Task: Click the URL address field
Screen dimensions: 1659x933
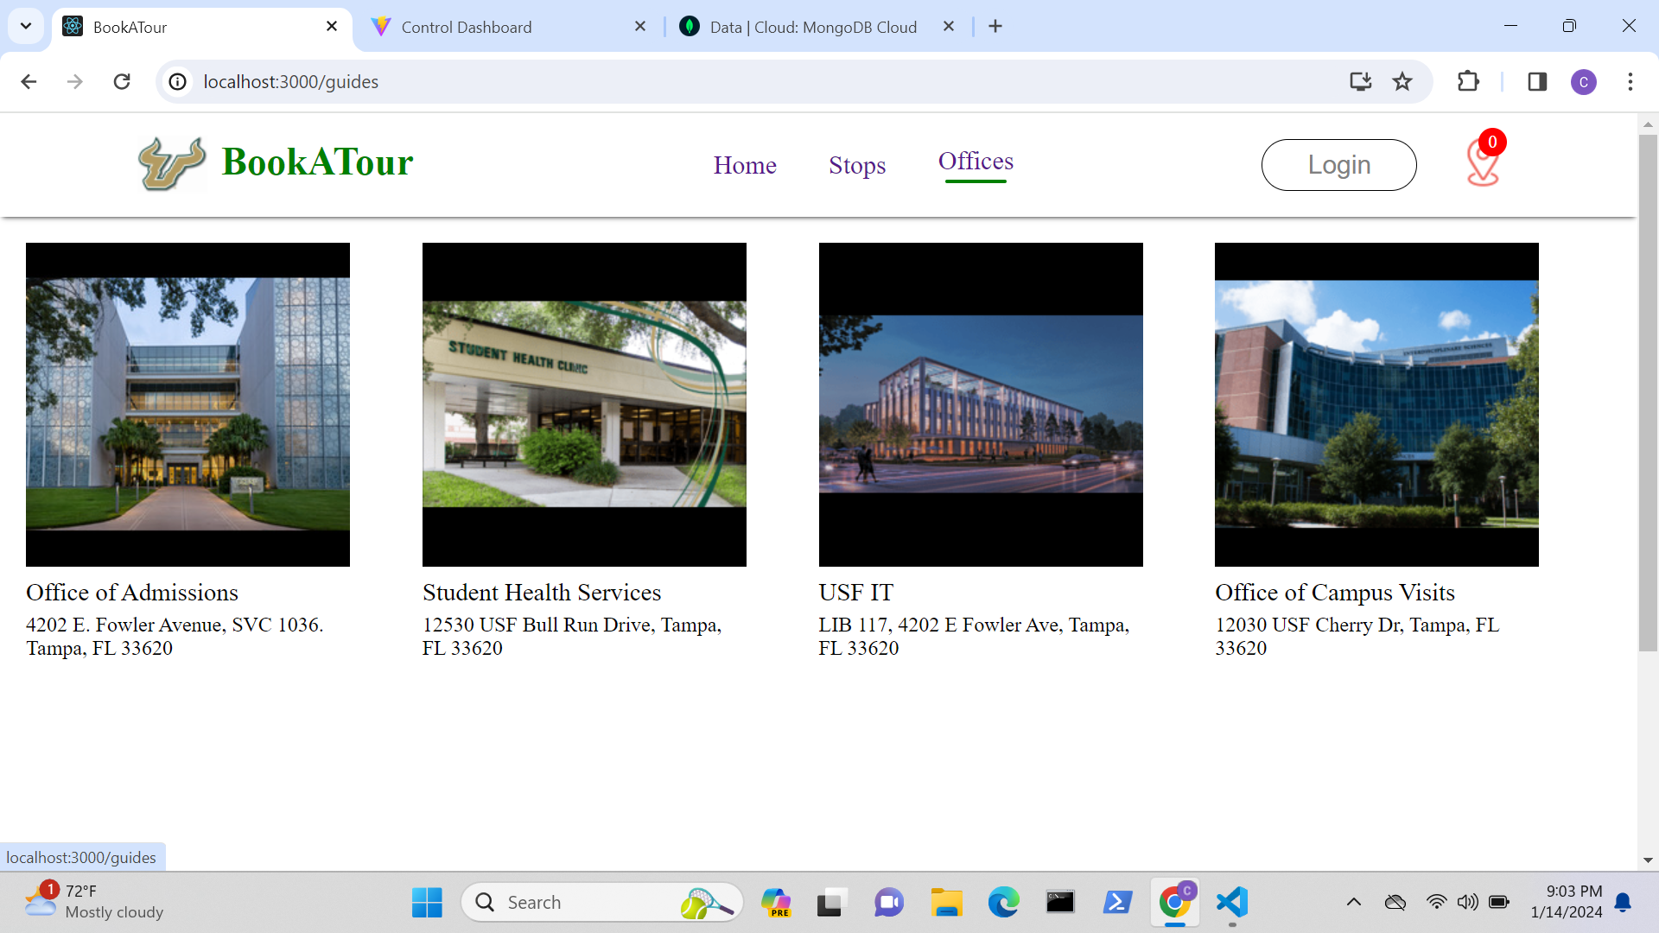Action: click(691, 82)
